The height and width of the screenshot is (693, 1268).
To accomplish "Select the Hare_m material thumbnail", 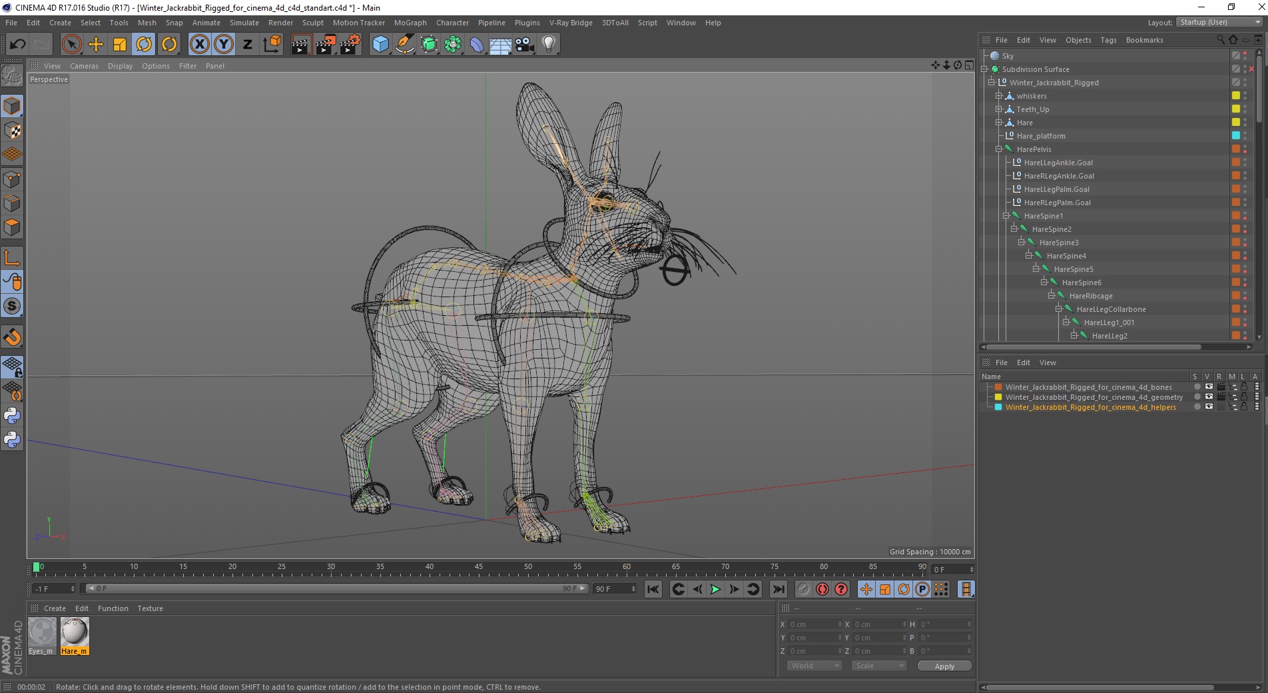I will 75,636.
